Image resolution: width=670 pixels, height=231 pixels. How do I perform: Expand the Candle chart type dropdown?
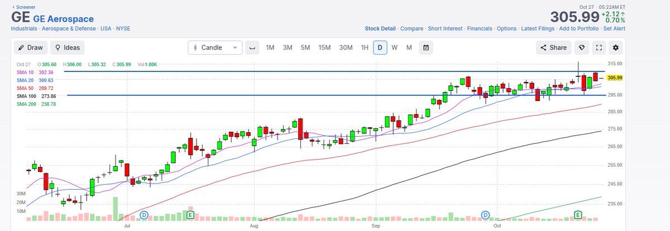click(215, 47)
